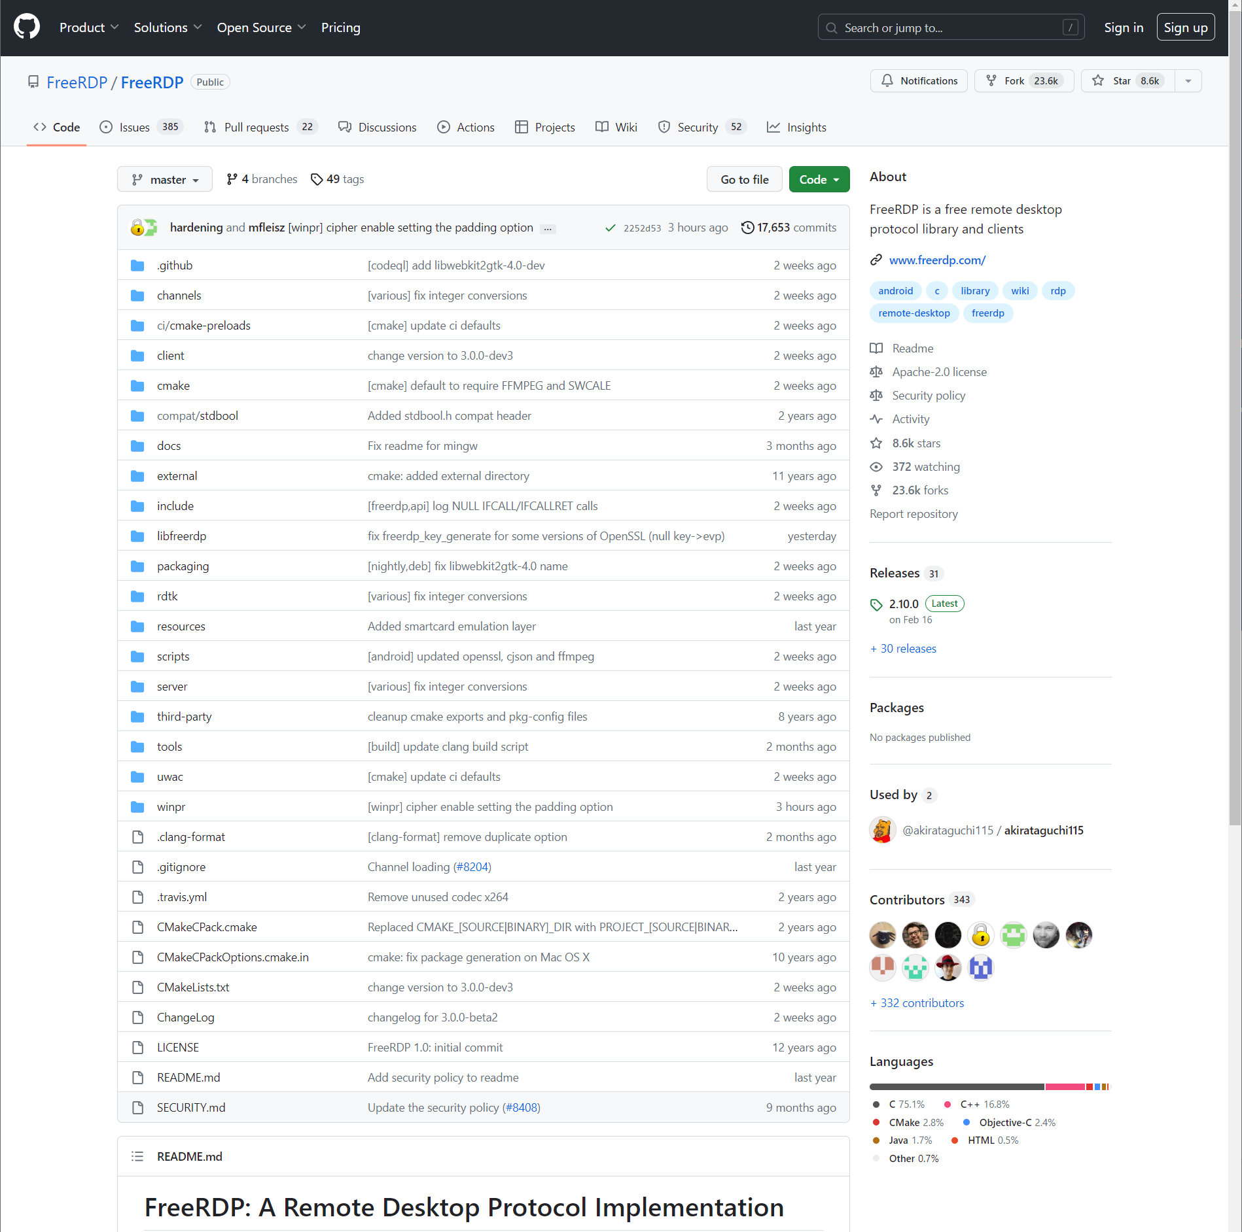Click the eye icon next to 372 watching
Viewport: 1242px width, 1232px height.
tap(876, 467)
